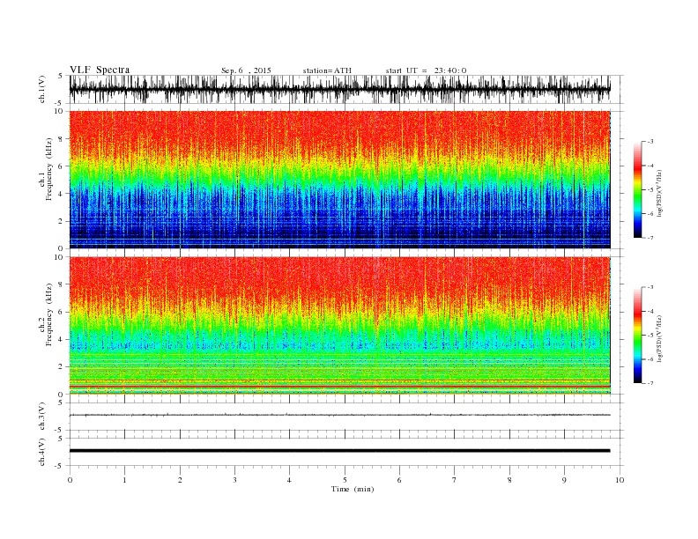Click tick label 0 on the Time axis
This screenshot has height=539, width=698.
(x=70, y=480)
